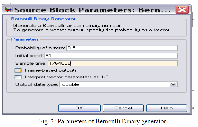Click the Bernoulli Binary Generator group heading
Screen dimensions: 198x127
click(x=43, y=19)
